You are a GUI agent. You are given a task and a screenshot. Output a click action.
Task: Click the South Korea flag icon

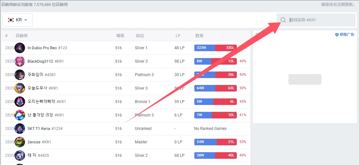11,20
